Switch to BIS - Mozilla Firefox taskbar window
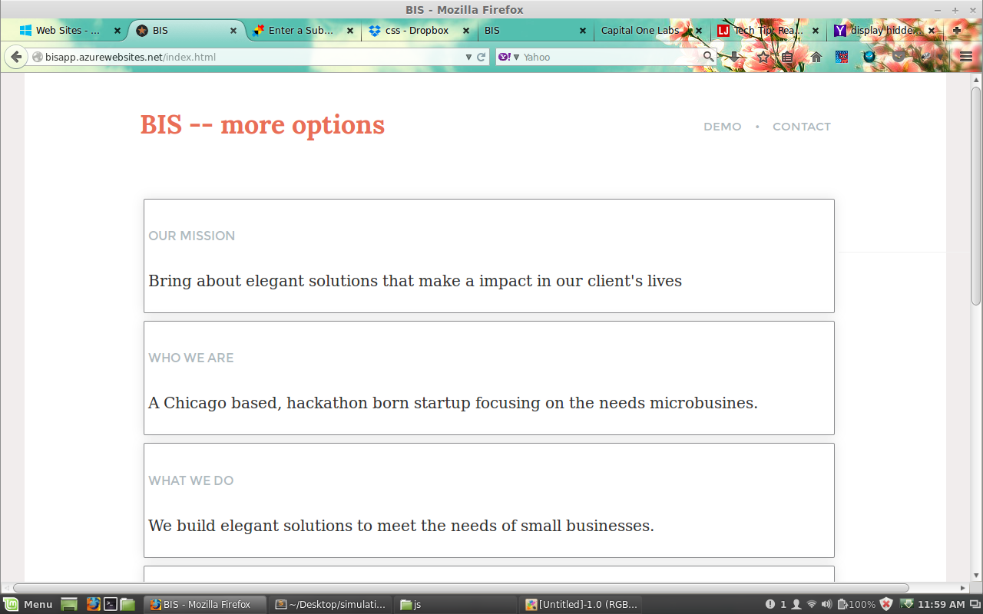983x614 pixels. point(206,604)
